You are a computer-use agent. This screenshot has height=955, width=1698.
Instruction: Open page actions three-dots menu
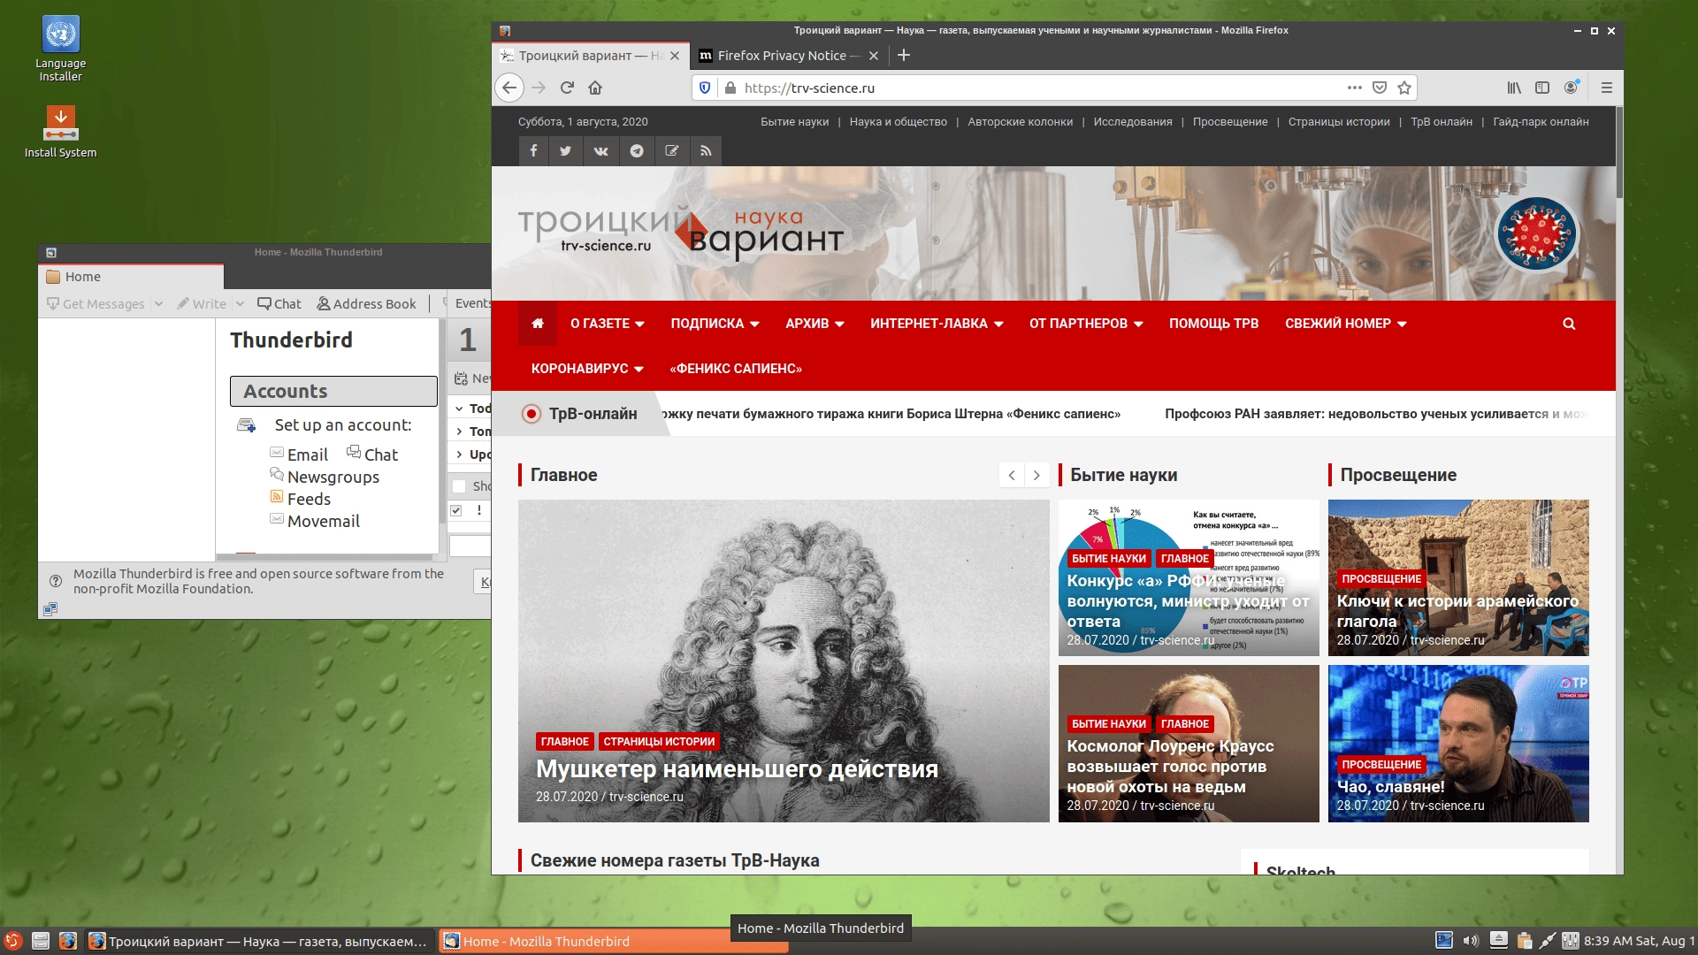coord(1354,88)
